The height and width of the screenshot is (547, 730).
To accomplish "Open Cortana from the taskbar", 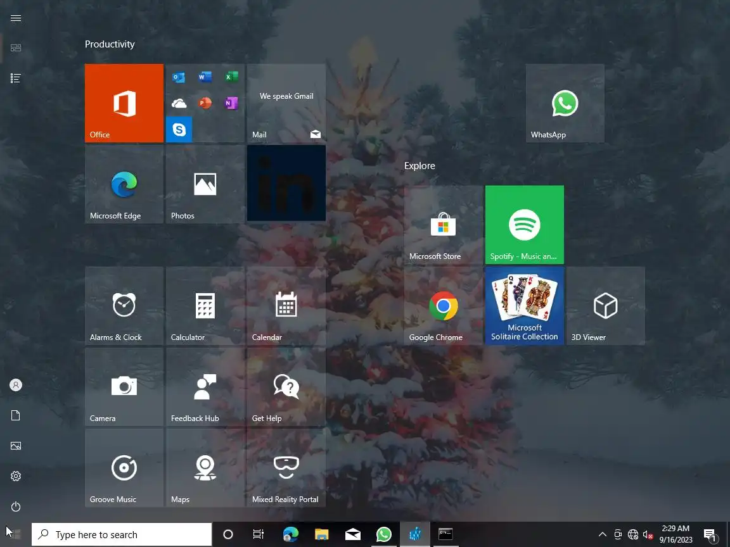I will (x=227, y=534).
